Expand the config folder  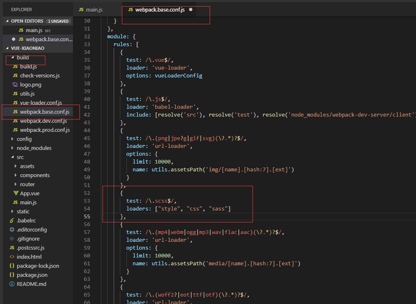(x=12, y=139)
